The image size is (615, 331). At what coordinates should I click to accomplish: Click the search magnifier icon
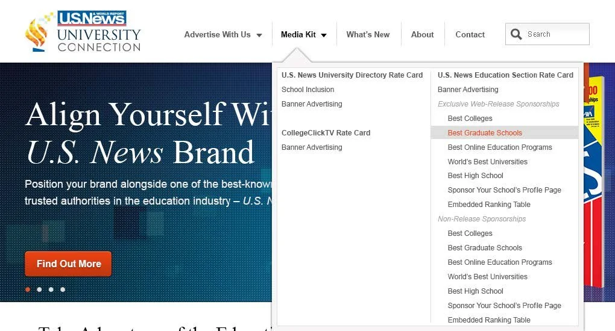(x=516, y=34)
